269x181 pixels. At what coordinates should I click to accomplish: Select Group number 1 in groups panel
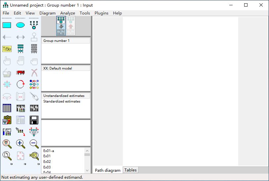tap(66, 41)
